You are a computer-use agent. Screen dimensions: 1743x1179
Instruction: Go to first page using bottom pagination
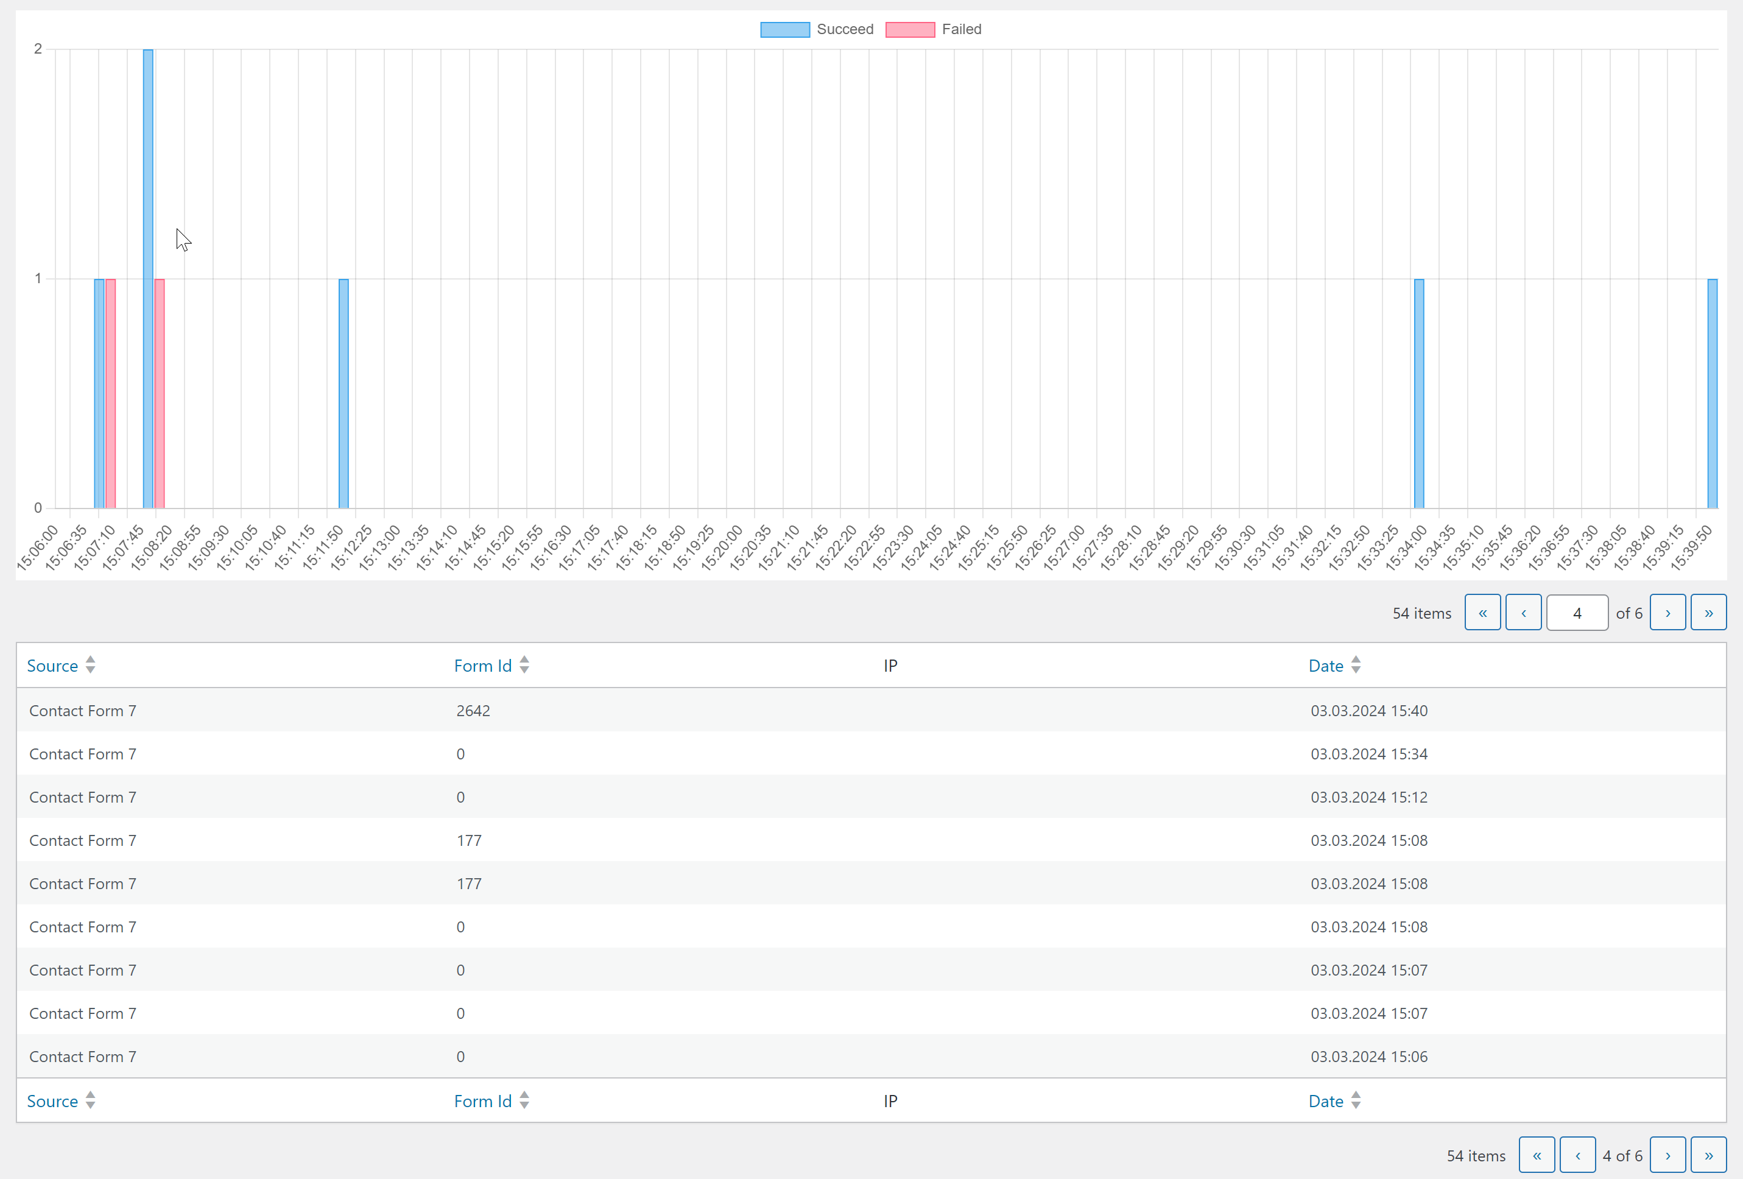(1536, 1155)
